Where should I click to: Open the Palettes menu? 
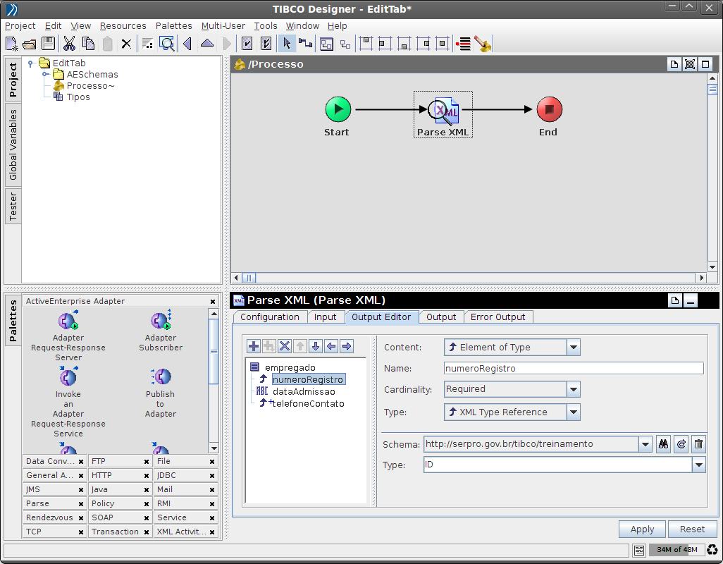click(173, 26)
